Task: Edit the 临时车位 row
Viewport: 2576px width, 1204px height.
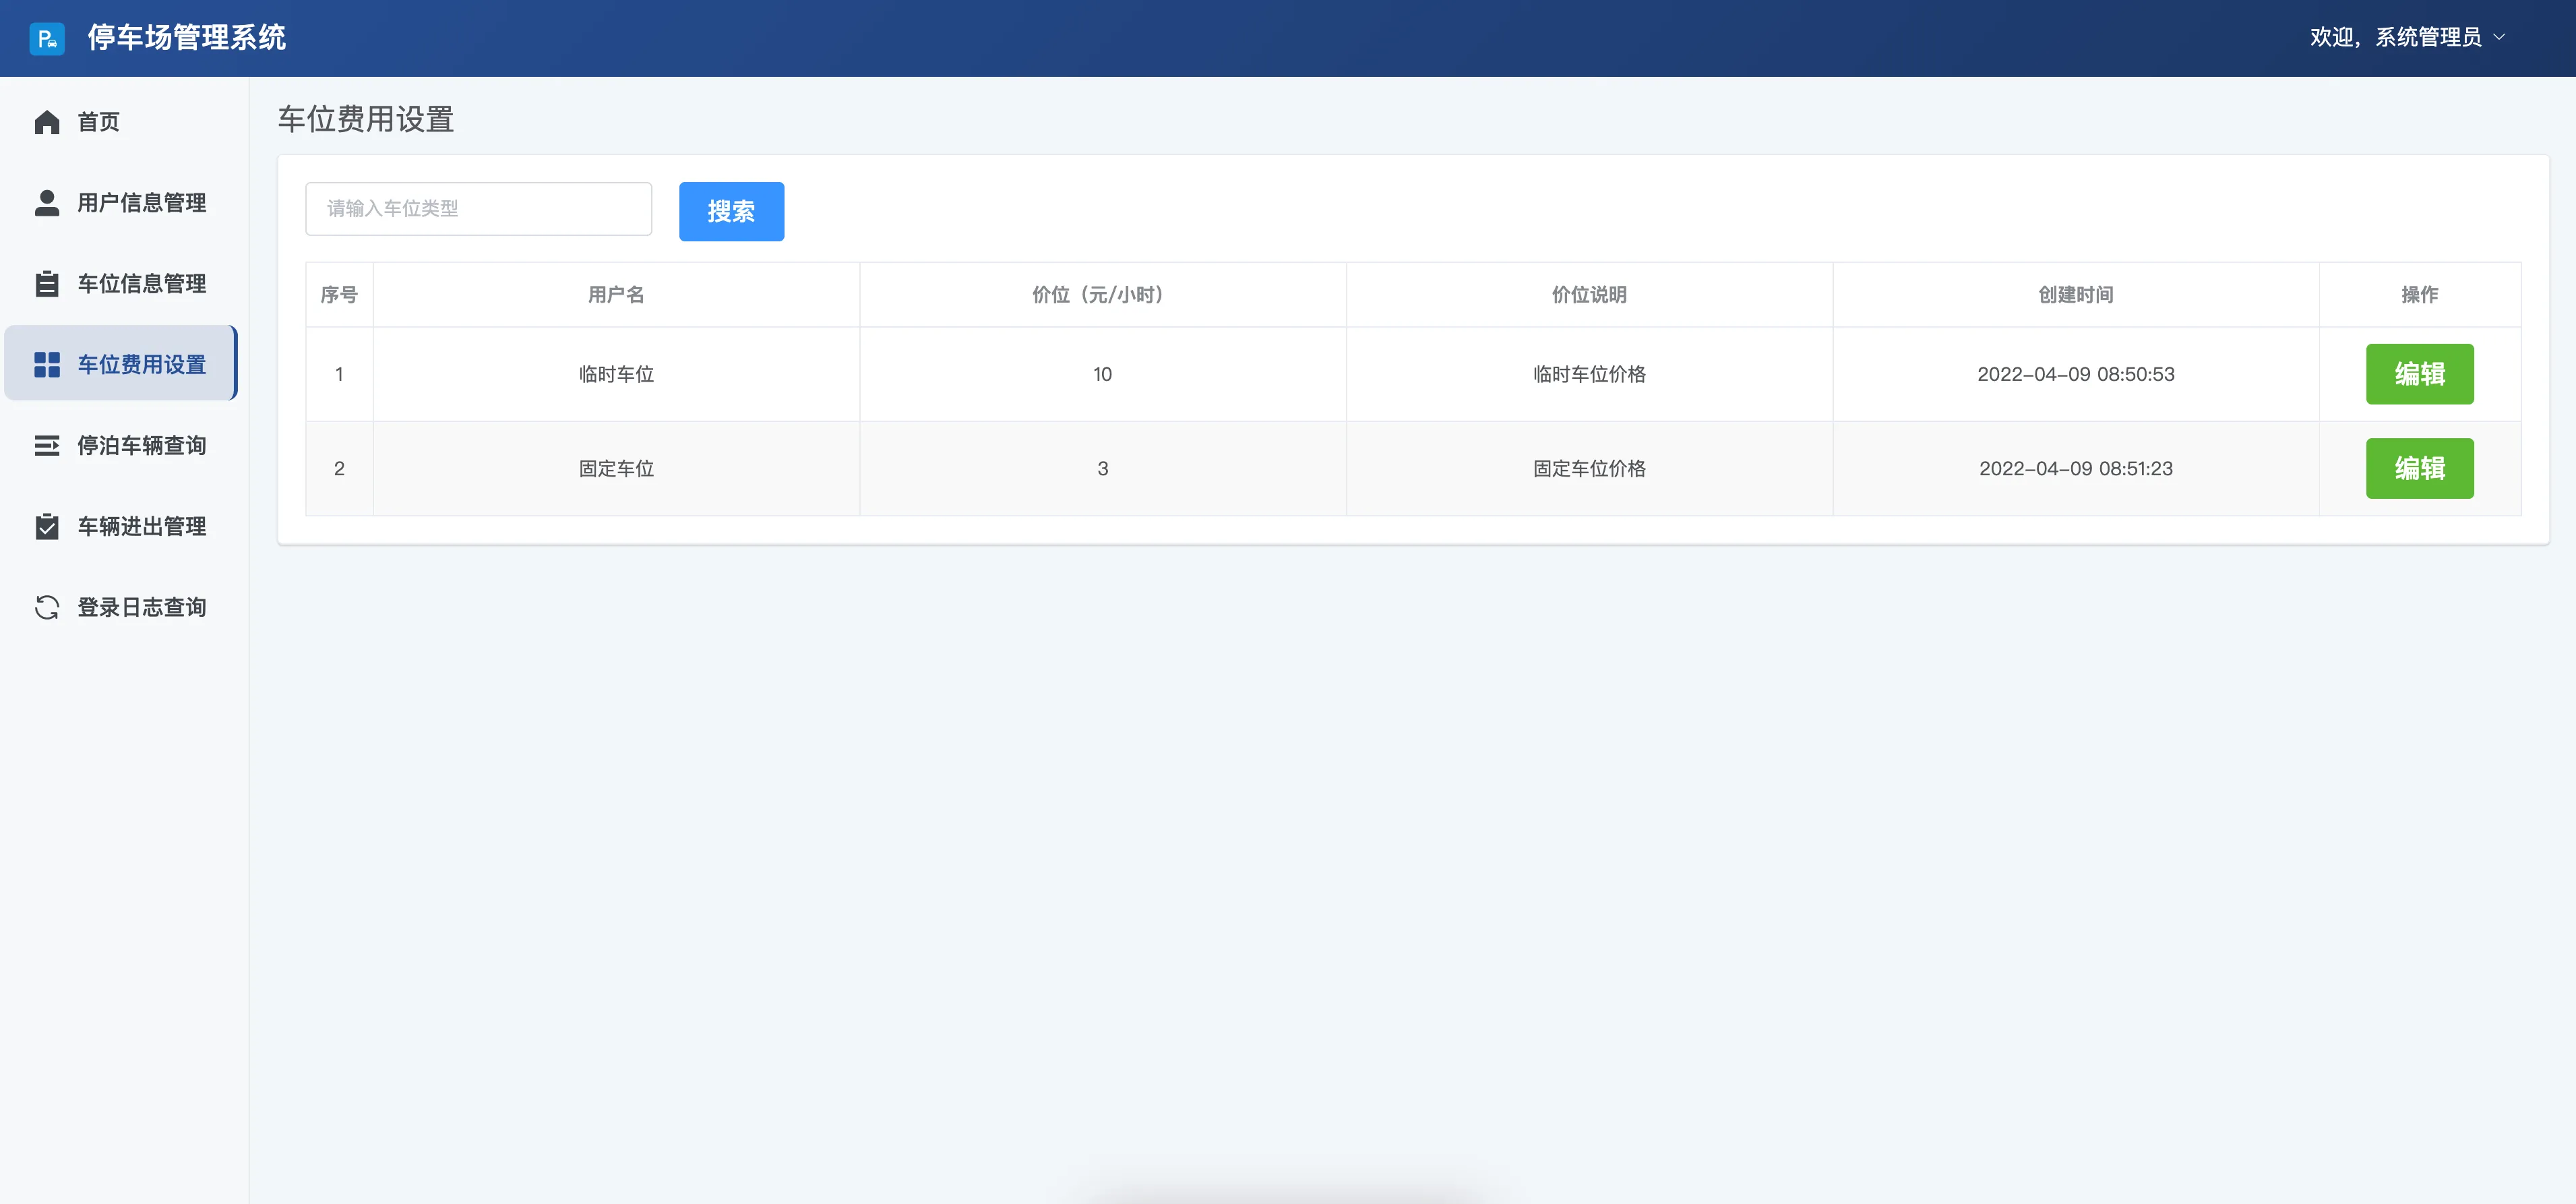Action: coord(2418,374)
